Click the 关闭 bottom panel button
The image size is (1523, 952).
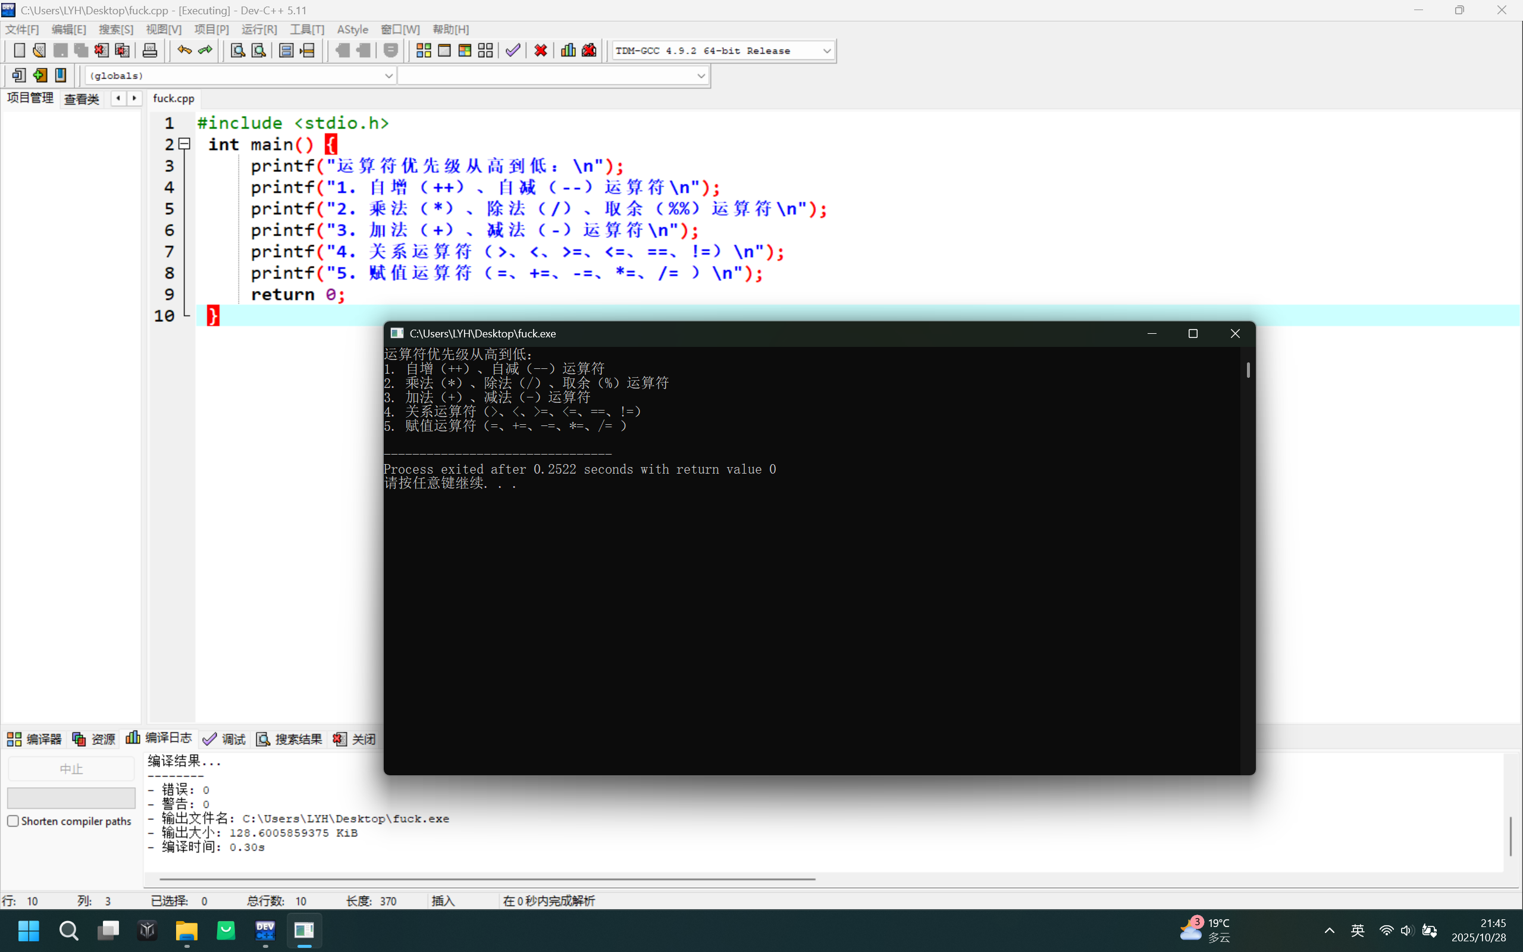point(355,738)
